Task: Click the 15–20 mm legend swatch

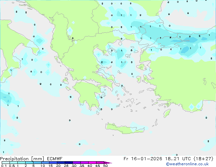Action: tap(53, 163)
